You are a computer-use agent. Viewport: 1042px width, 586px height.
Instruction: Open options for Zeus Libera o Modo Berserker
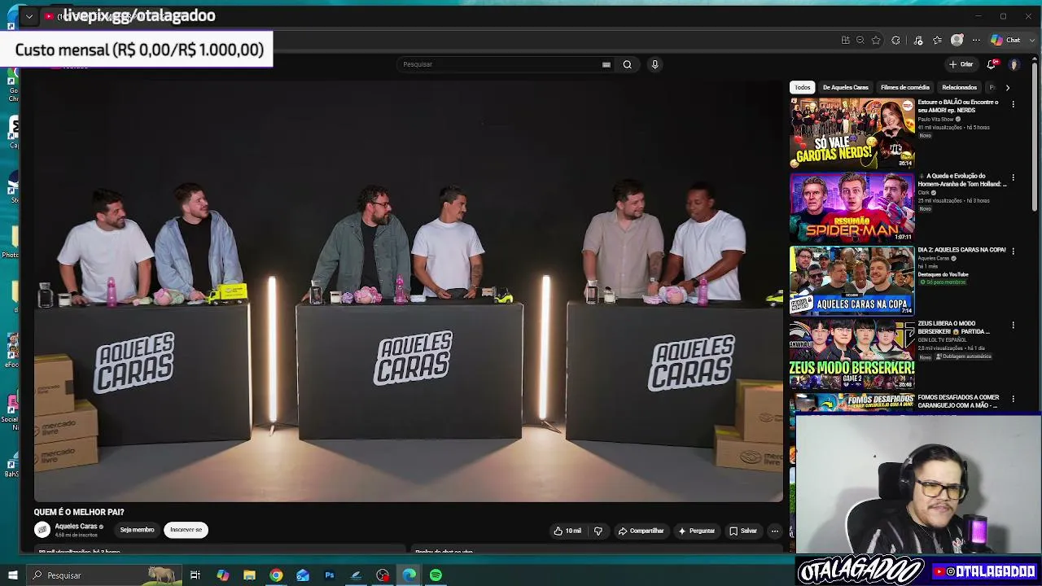click(1013, 325)
